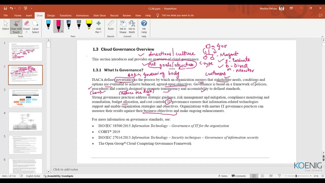
Task: Switch to the Home tab
Action: [x=18, y=16]
